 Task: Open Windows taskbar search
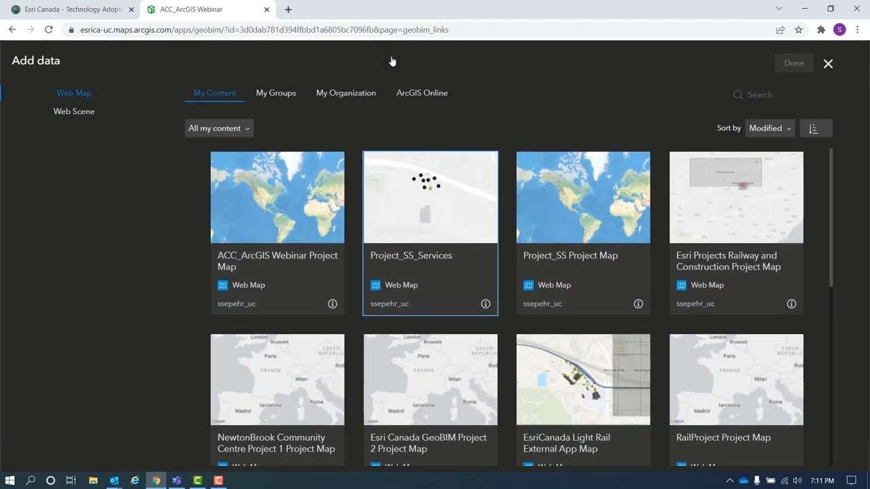point(30,480)
